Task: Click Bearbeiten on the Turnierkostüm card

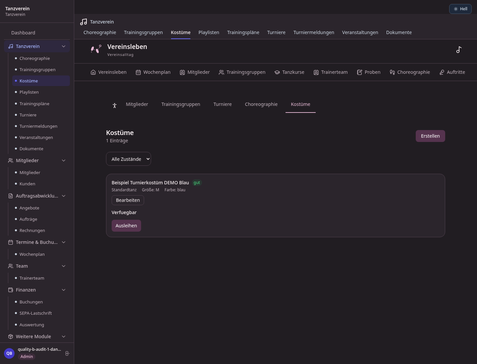Action: tap(128, 200)
